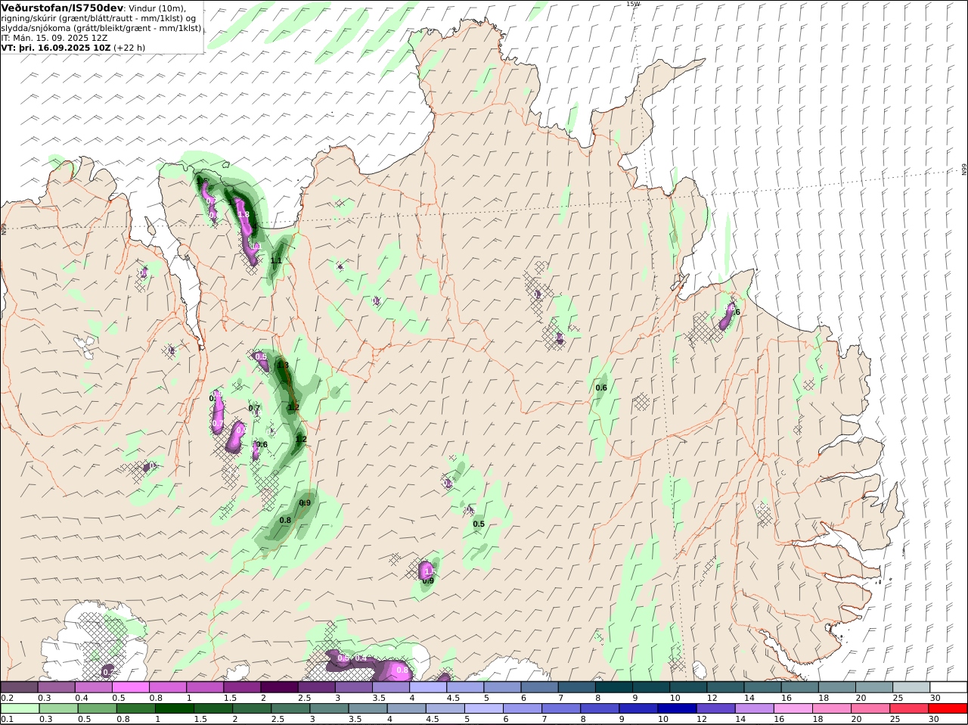Pick the bright pink swatch on snow scale

point(130,687)
